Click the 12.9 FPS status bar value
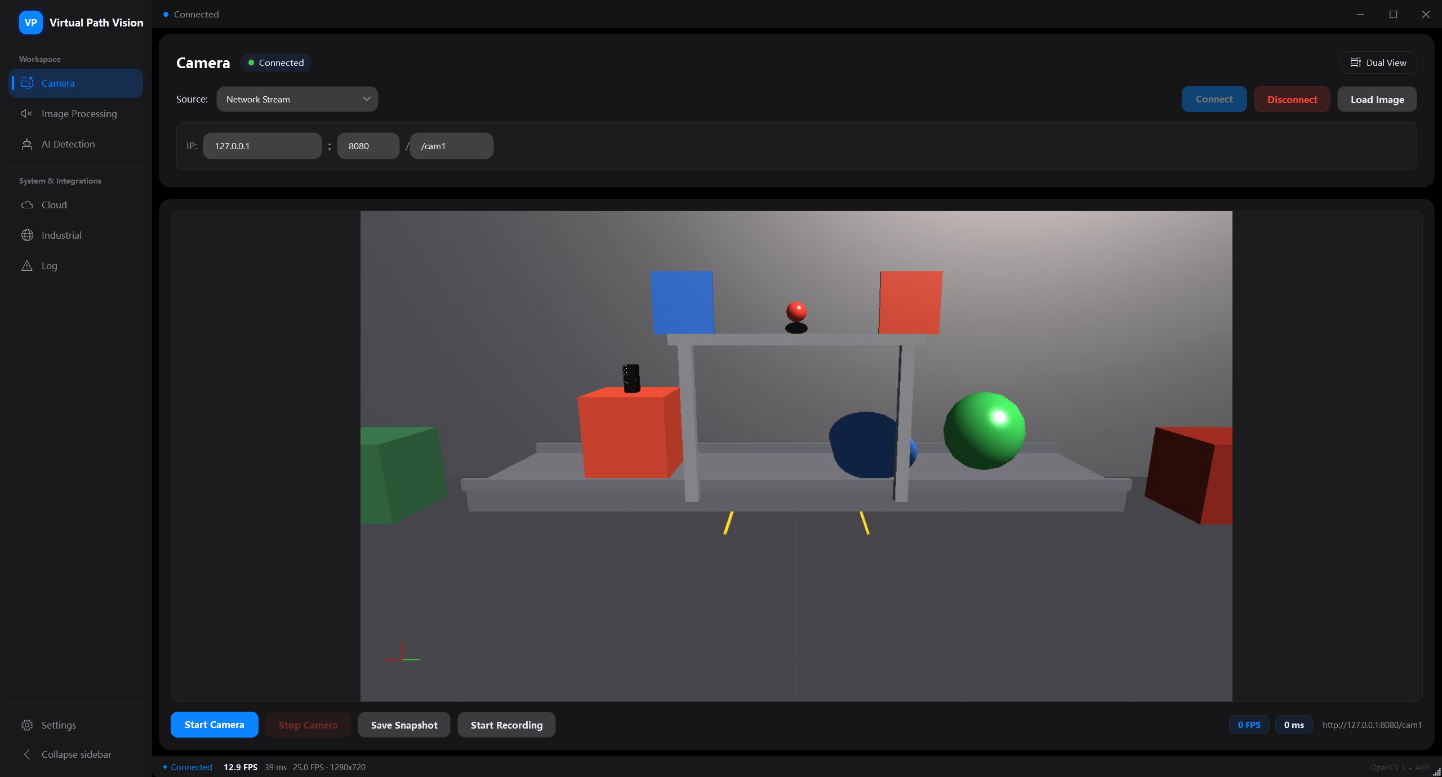Viewport: 1442px width, 777px height. click(241, 767)
